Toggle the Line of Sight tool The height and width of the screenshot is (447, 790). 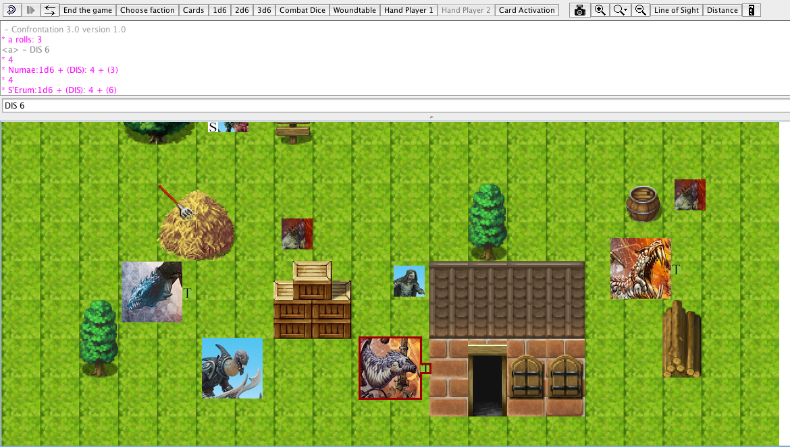pos(677,10)
